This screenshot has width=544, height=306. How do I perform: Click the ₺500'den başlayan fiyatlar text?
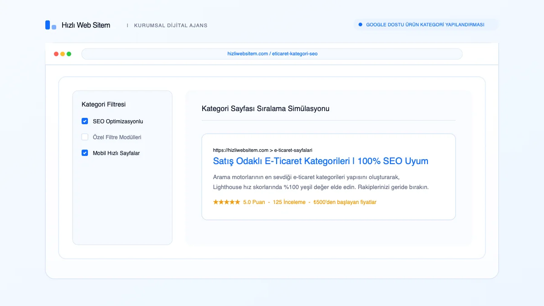[345, 202]
